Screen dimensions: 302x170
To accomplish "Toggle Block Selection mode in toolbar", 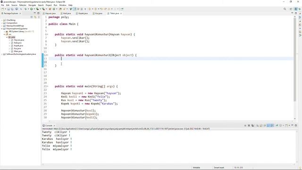I will coord(82,9).
